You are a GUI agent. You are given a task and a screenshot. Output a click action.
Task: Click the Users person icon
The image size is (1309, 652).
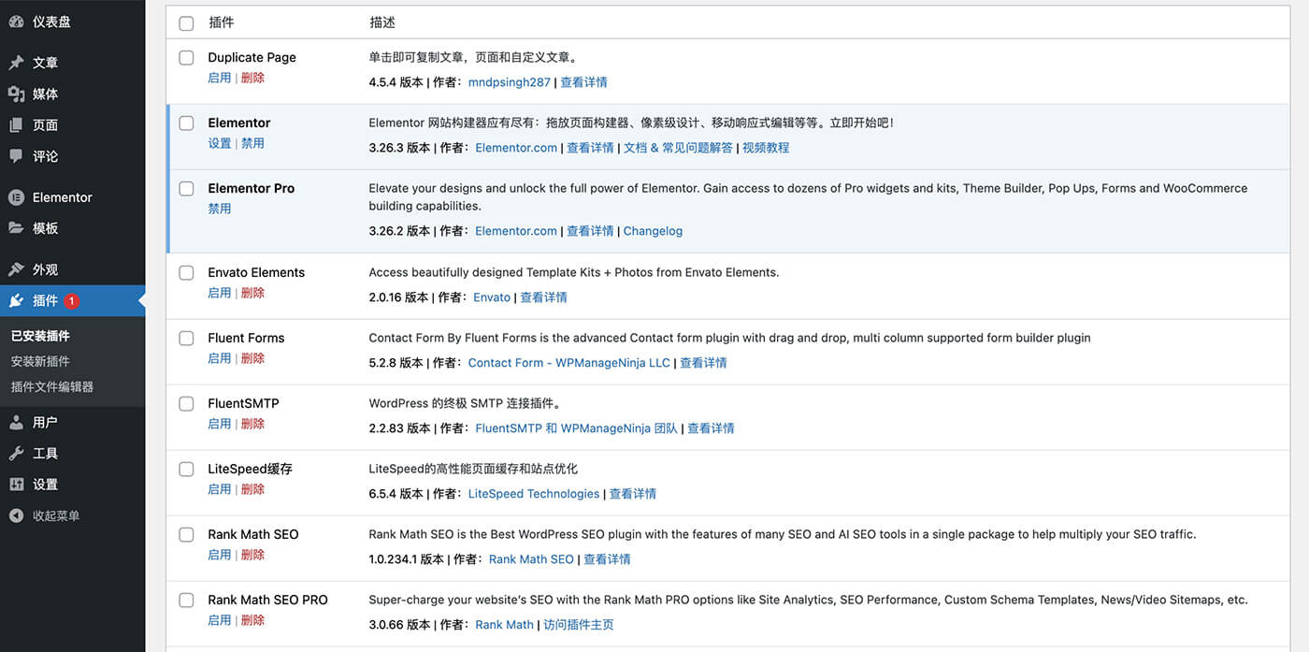click(16, 422)
